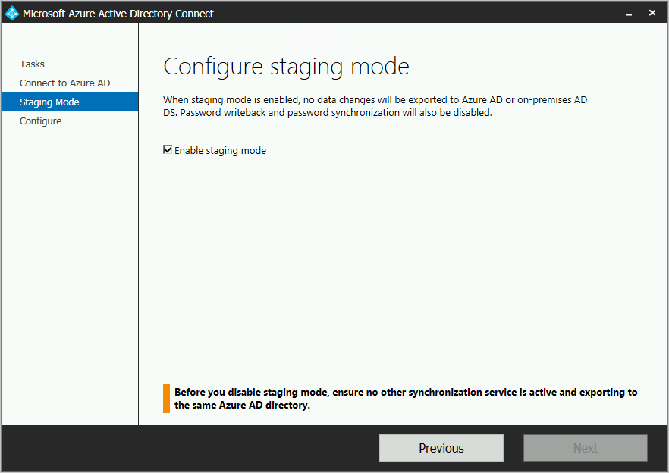Click the dark footer bar left of Previous

190,448
